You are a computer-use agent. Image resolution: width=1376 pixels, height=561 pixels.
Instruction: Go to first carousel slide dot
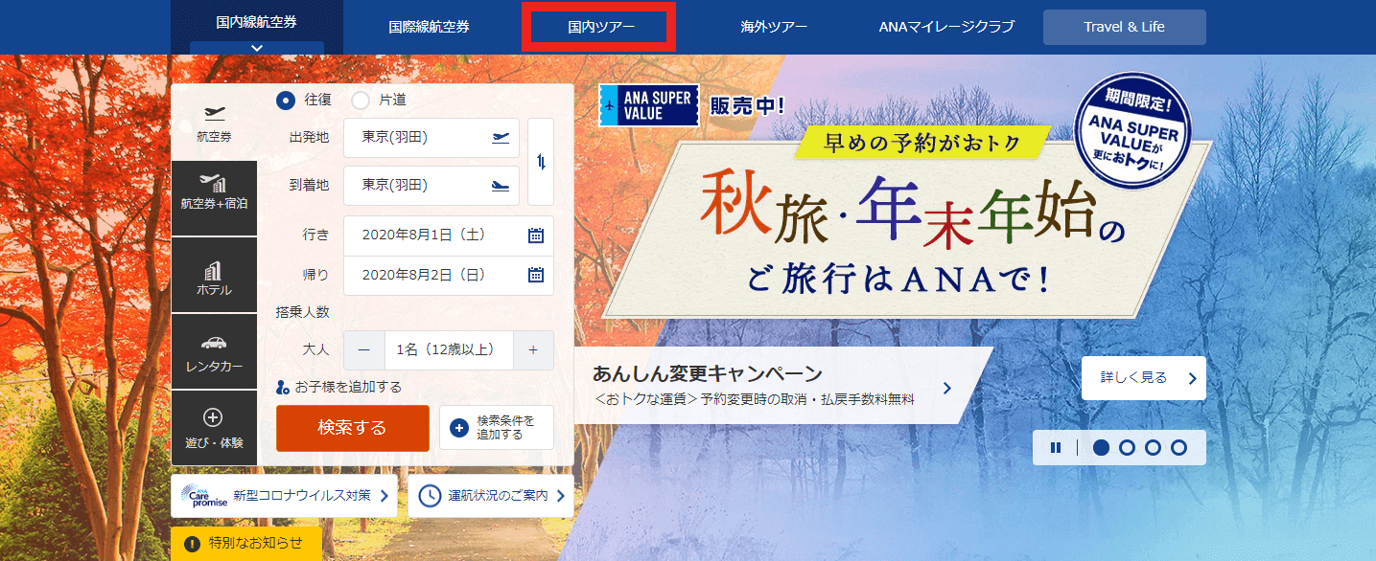(x=1101, y=447)
